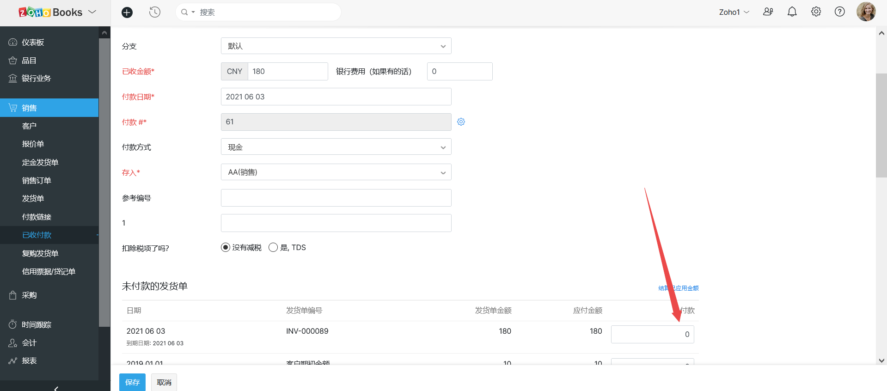Open the settings gear in top bar
Screen dimensions: 887x391
(816, 12)
